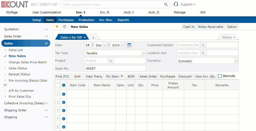Open the help question mark icon
256x131 pixels.
(65, 27)
